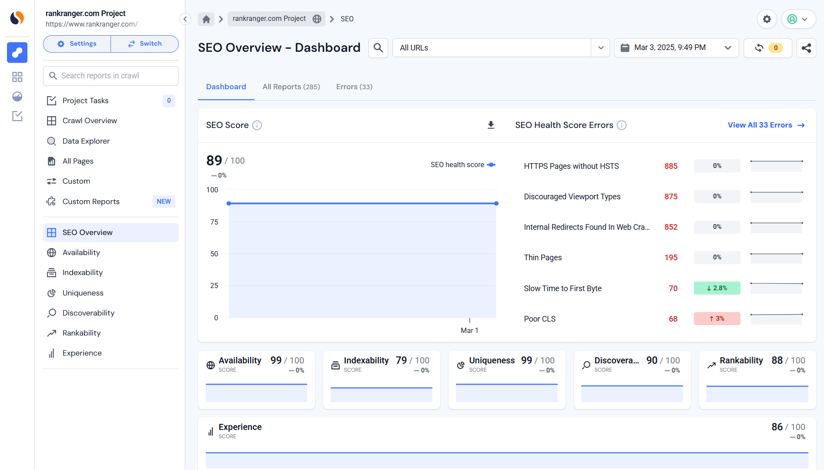Open Availability report in sidebar
824x470 pixels.
(111, 252)
